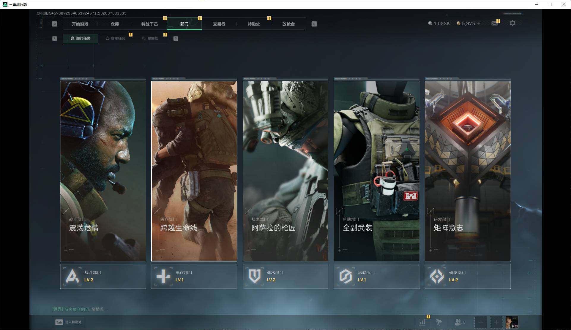The width and height of the screenshot is (571, 330).
Task: Click the 5,975 premium currency balance
Action: [466, 23]
